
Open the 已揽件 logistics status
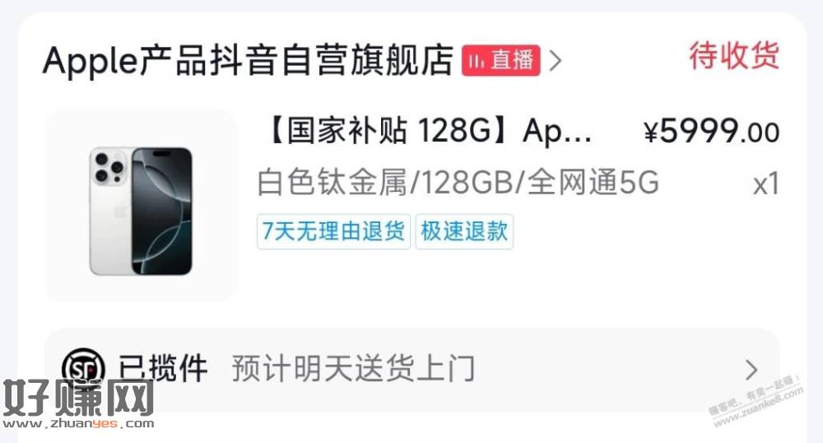[x=163, y=368]
